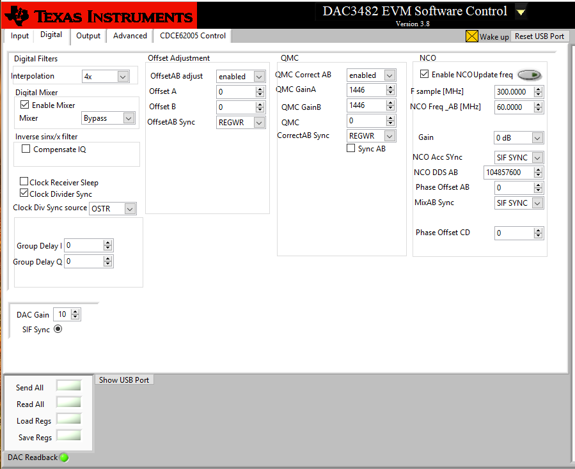Open the yellow arrow menu by the title
575x469 pixels.
[x=521, y=12]
